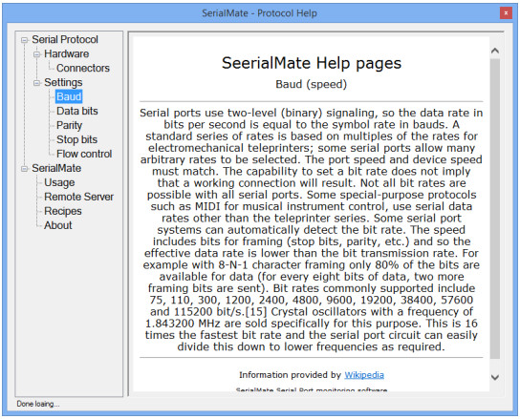Click the Done loading status text

(x=38, y=404)
